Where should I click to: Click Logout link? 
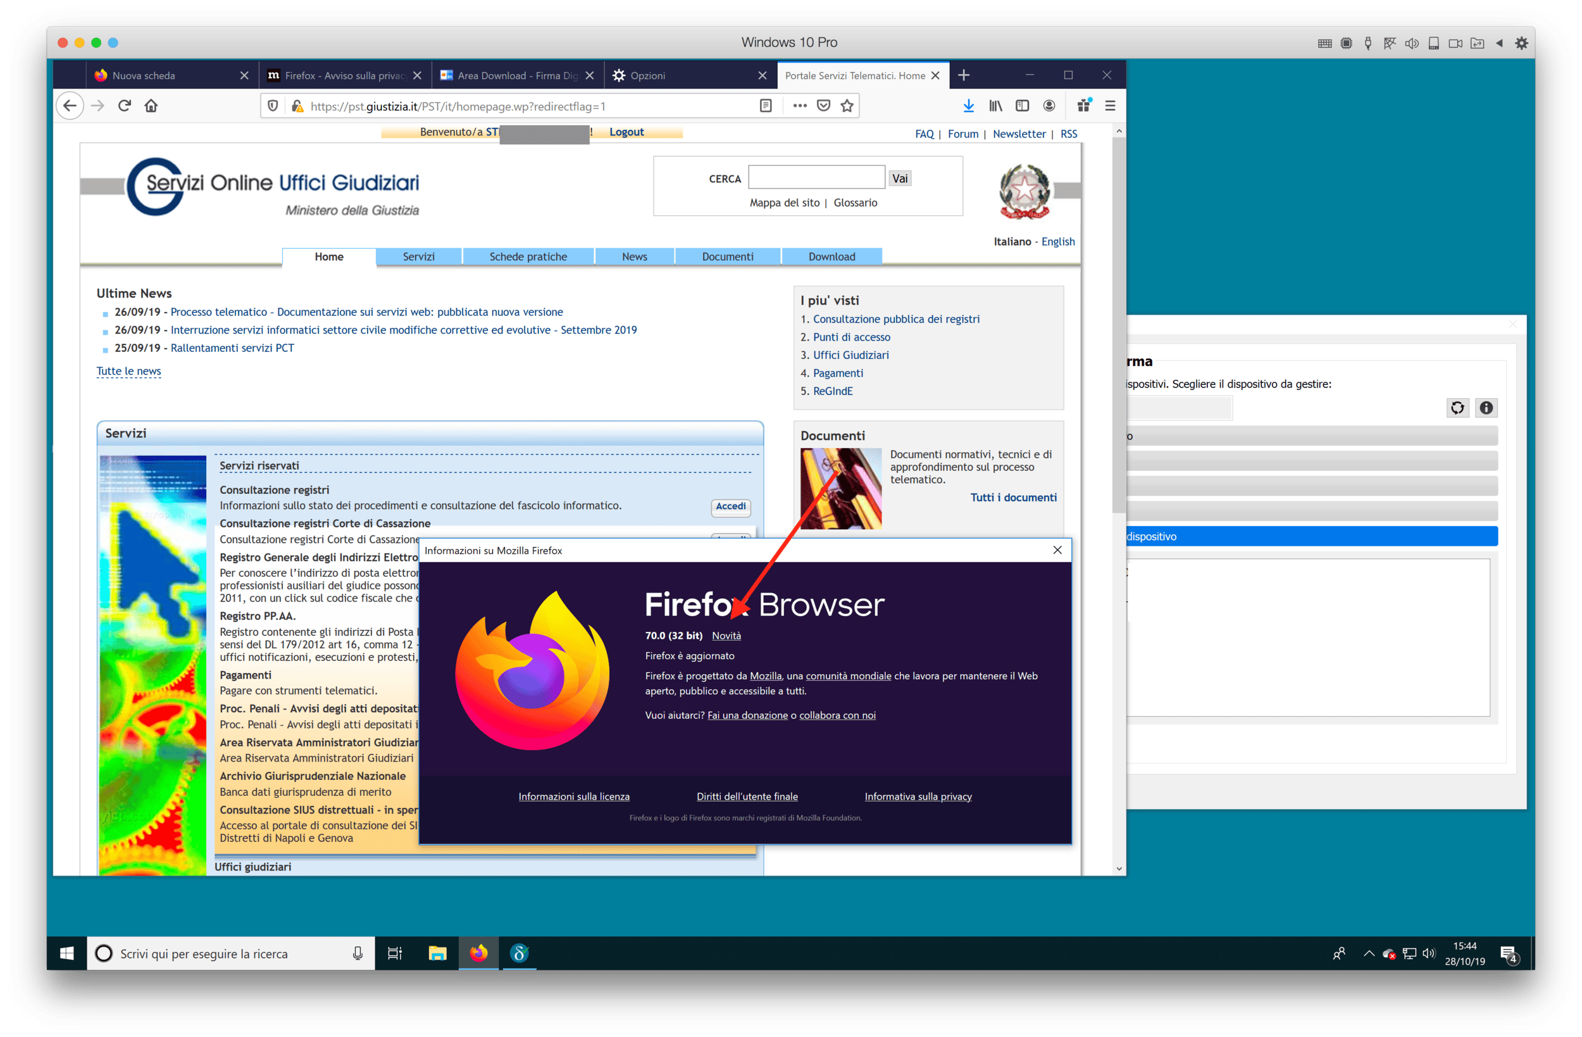pos(626,132)
